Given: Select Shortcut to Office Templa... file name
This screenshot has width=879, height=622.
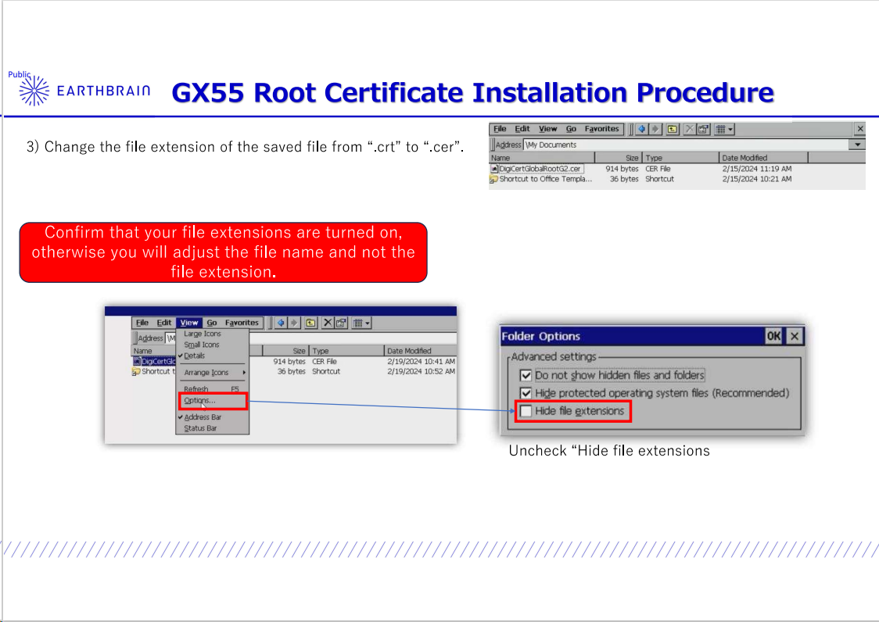Looking at the screenshot, I should click(x=545, y=179).
